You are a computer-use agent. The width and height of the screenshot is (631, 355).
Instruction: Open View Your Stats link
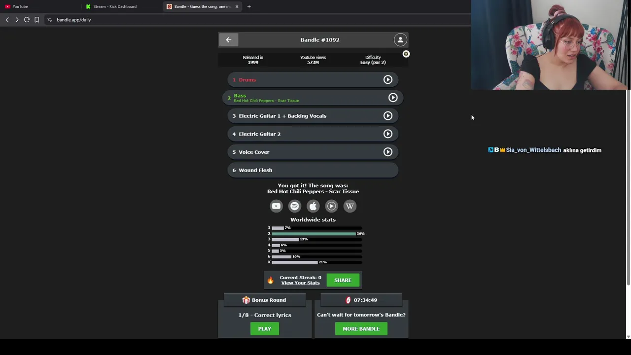(300, 283)
